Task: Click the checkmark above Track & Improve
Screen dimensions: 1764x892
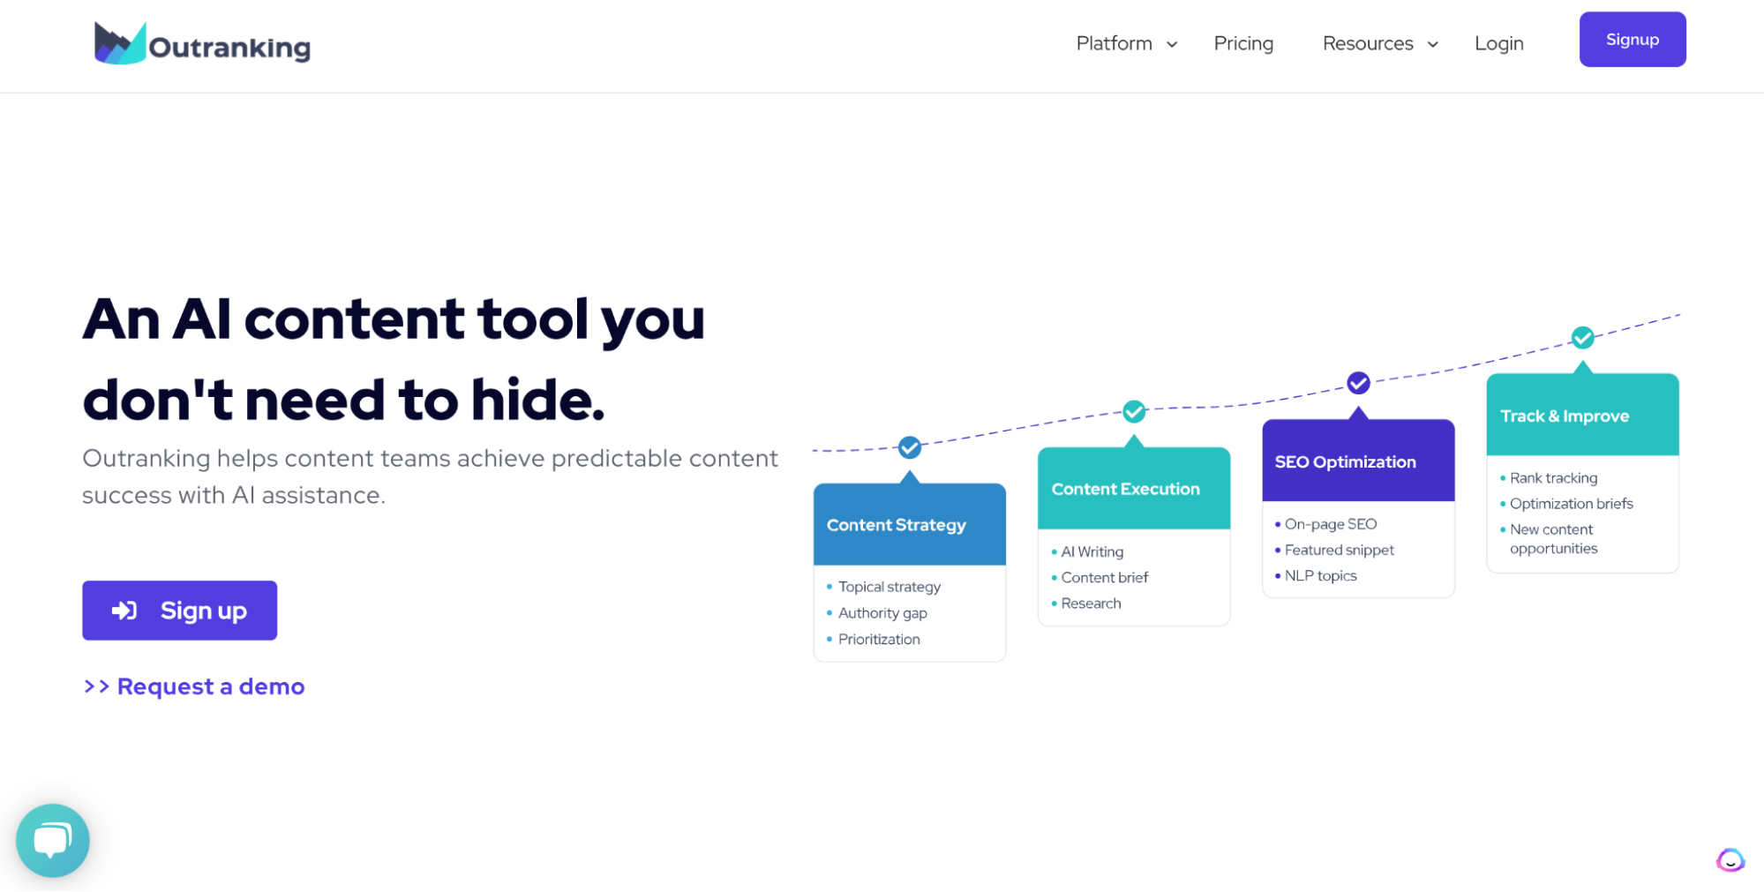Action: [x=1582, y=337]
